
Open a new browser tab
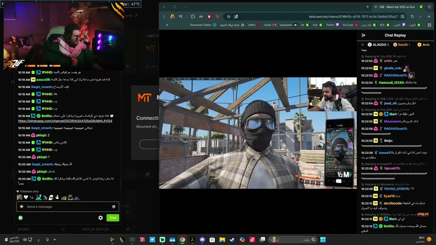pos(368,7)
